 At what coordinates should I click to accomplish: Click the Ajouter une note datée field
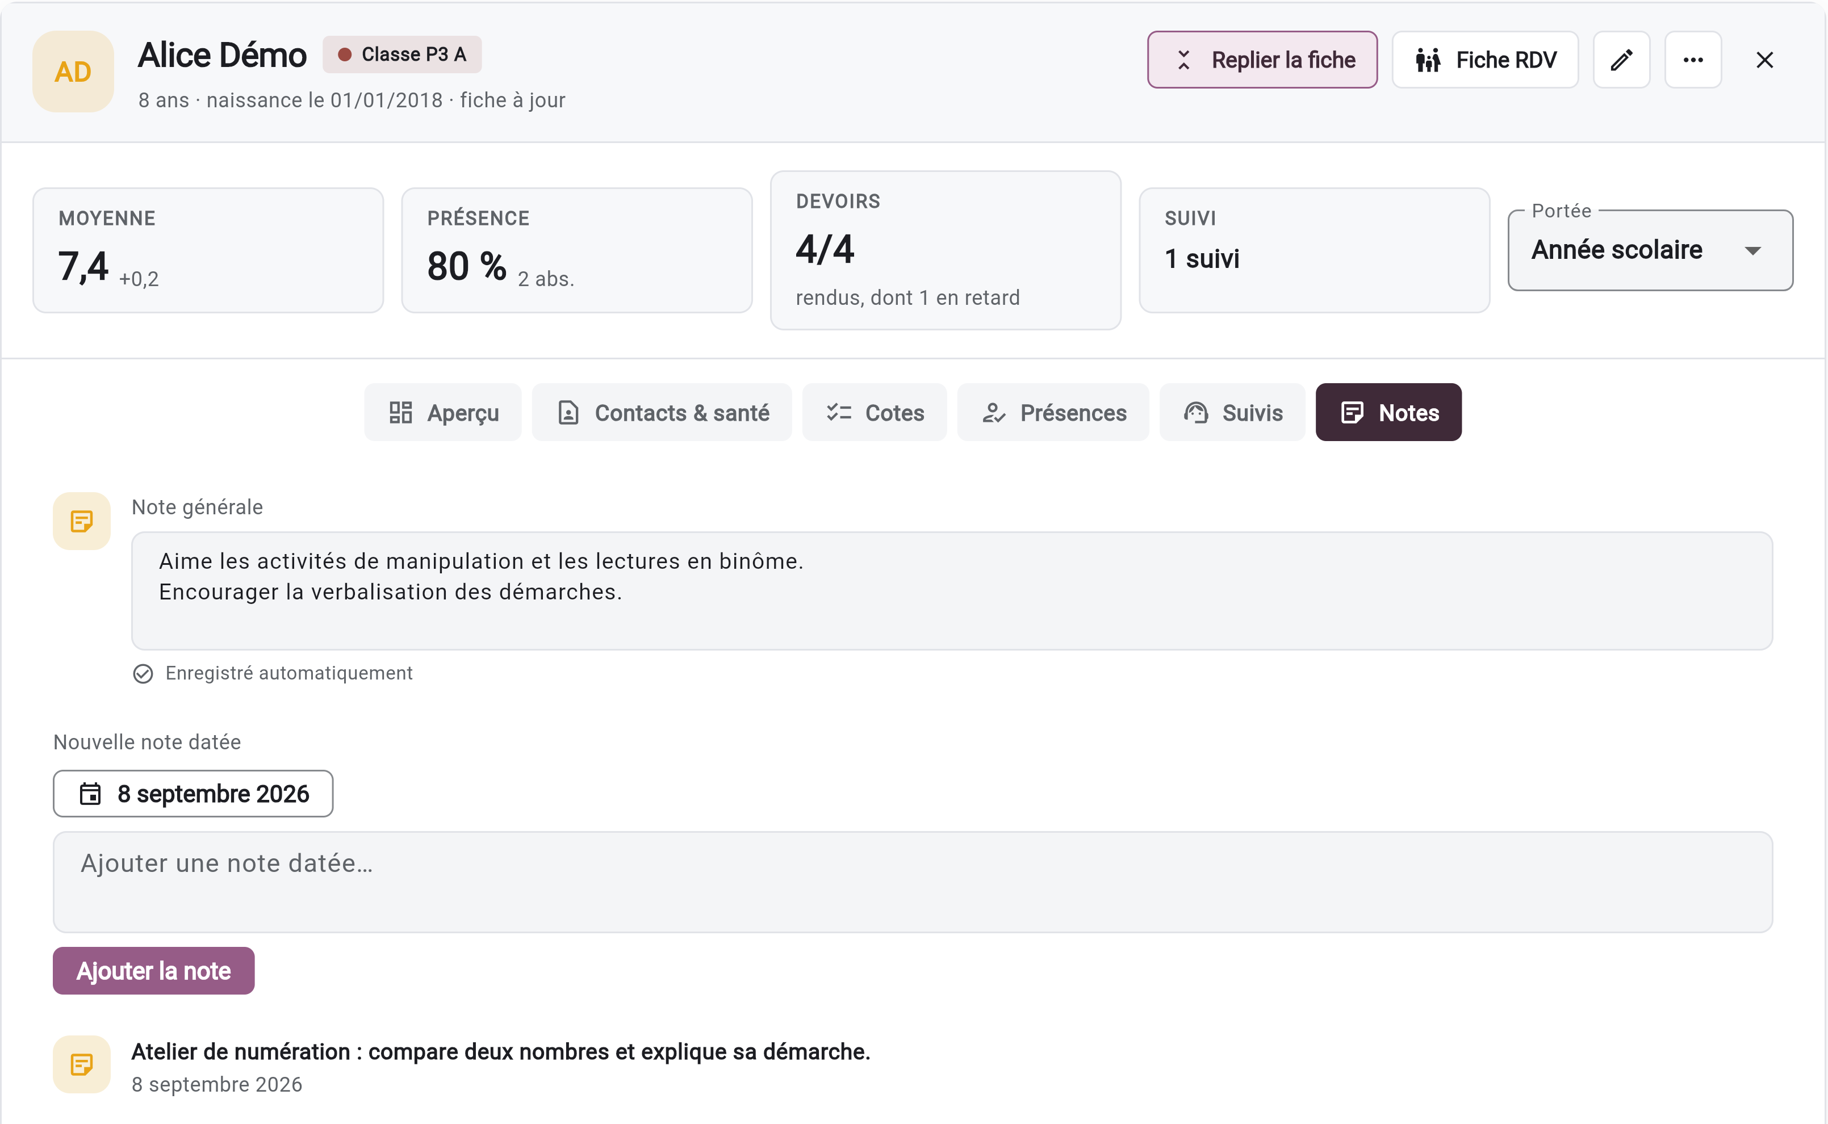pyautogui.click(x=913, y=882)
